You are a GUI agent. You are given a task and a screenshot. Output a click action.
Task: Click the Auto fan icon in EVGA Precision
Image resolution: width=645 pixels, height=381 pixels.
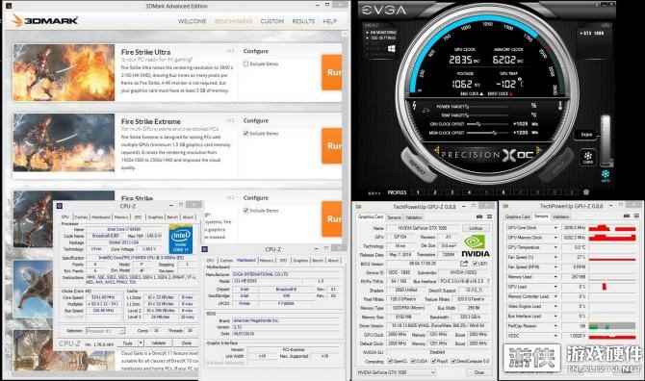pyautogui.click(x=606, y=175)
